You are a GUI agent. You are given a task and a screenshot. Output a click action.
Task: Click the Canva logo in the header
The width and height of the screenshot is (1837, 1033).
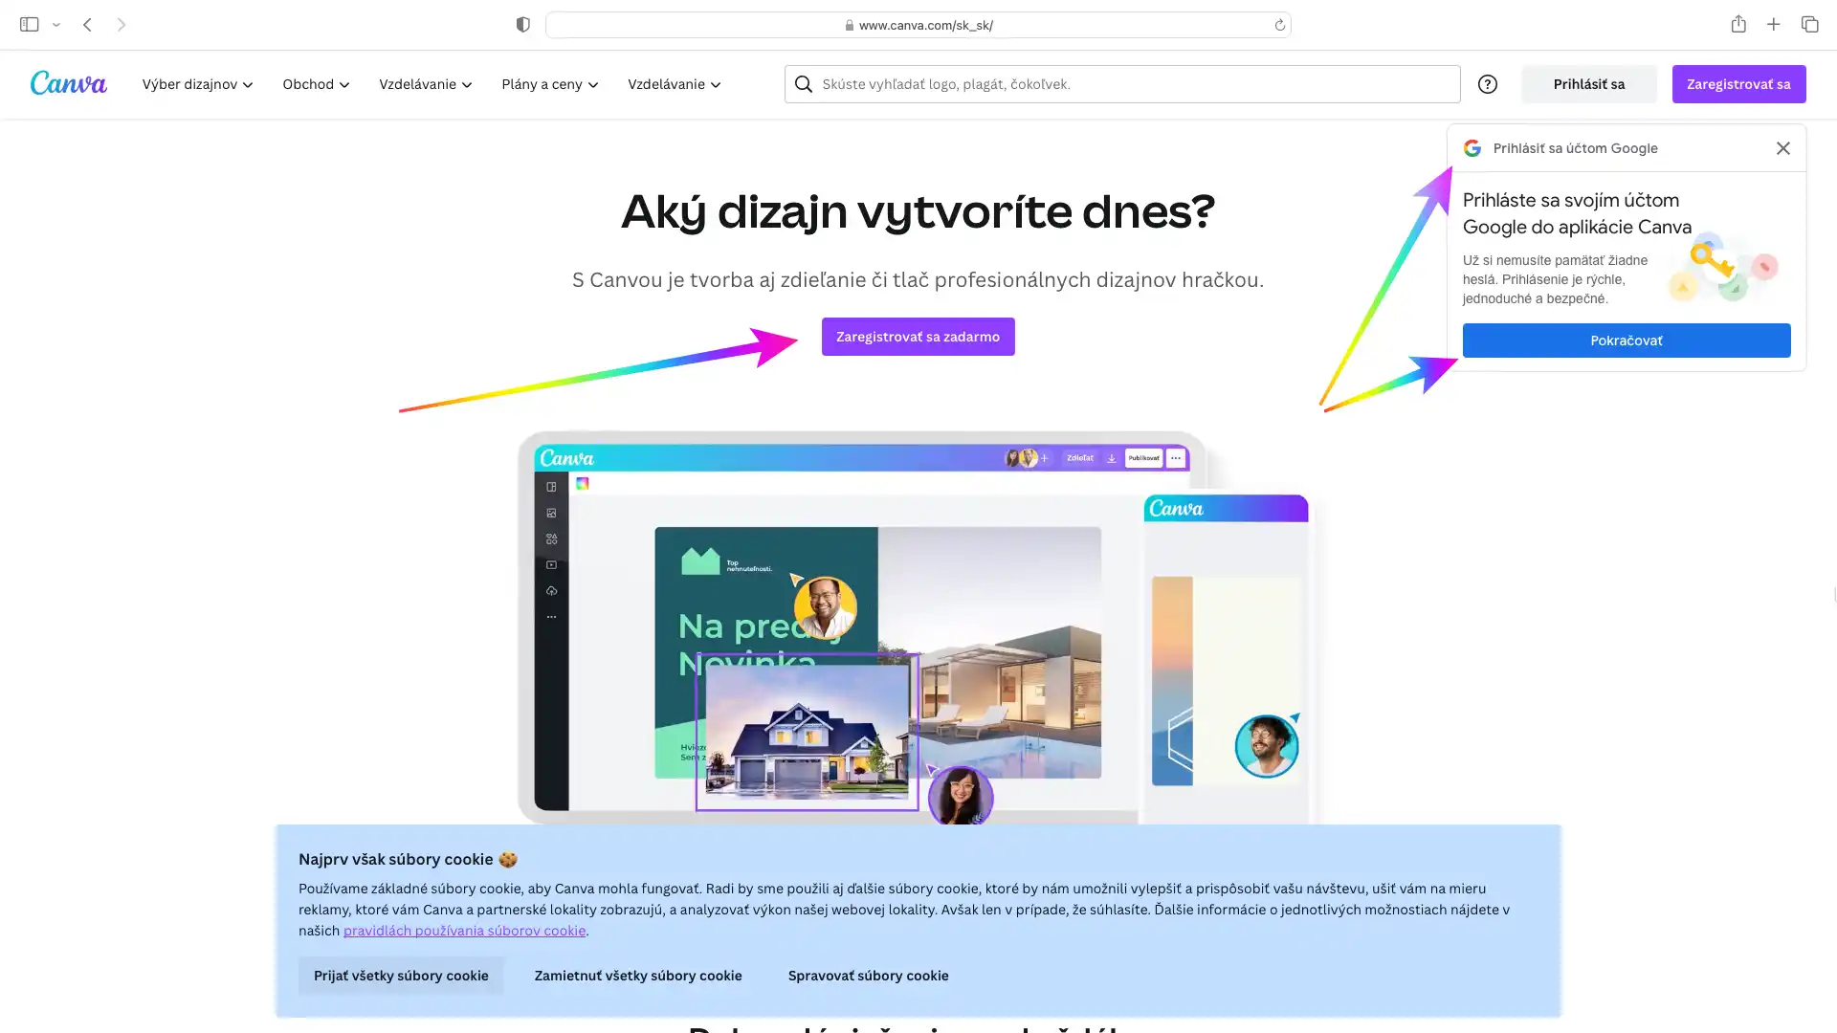point(68,84)
